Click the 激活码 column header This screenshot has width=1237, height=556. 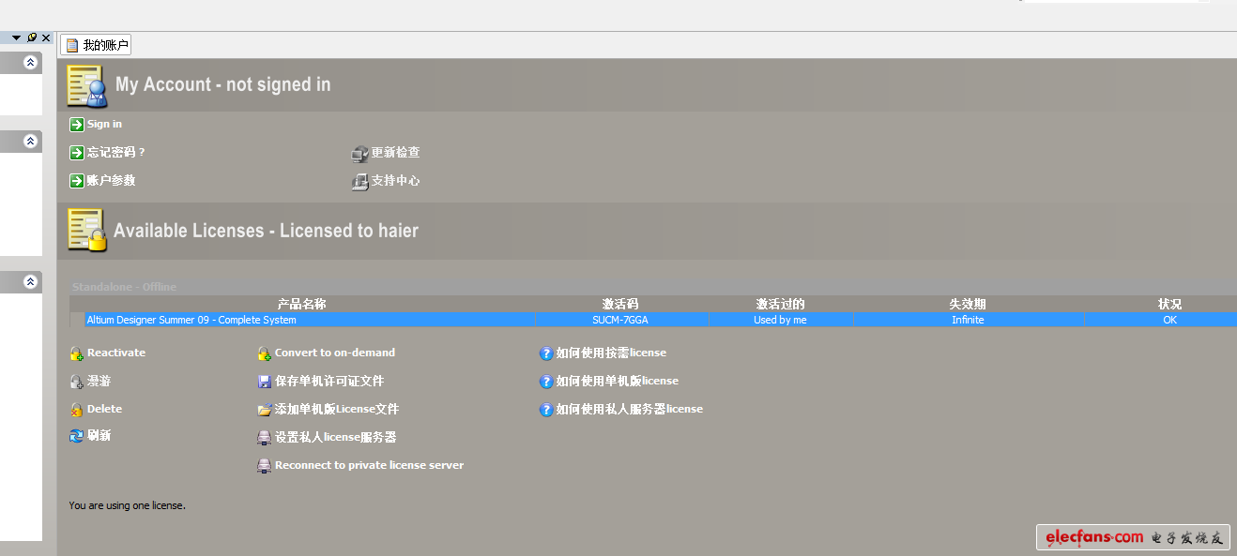620,304
